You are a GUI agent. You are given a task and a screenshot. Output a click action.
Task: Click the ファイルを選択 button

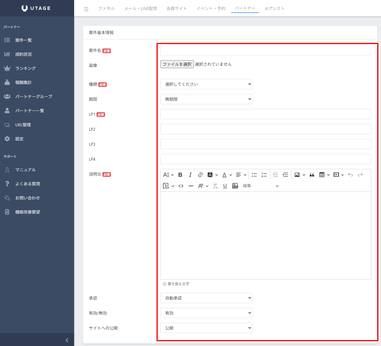(x=177, y=64)
